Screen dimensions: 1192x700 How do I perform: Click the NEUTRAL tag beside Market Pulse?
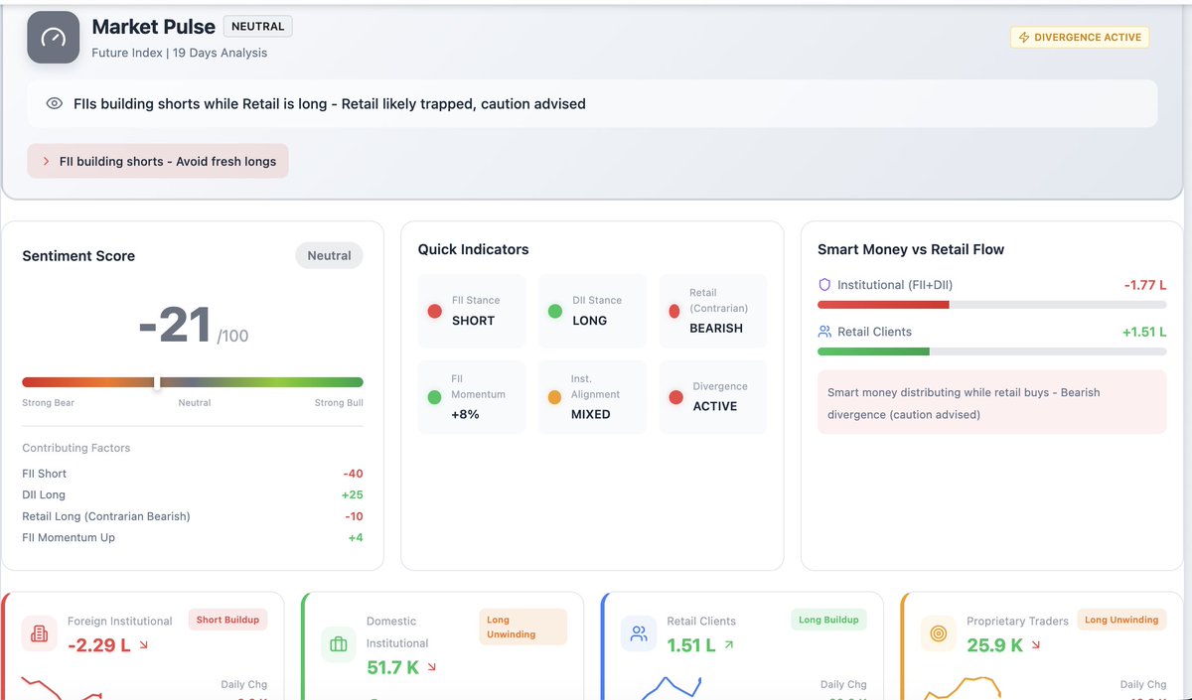coord(258,27)
